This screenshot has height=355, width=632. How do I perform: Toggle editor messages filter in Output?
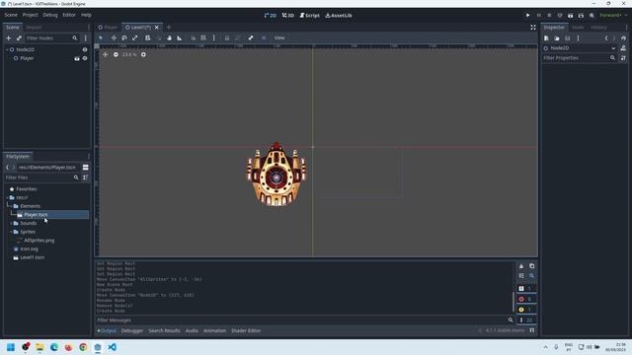coord(526,319)
